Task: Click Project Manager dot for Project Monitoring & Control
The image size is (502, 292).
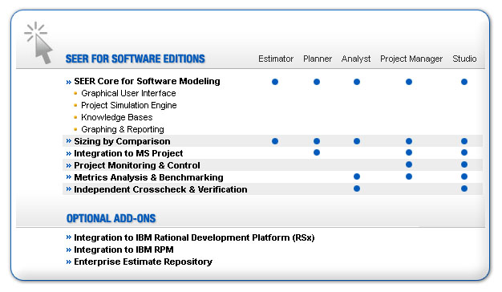Action: [x=409, y=164]
